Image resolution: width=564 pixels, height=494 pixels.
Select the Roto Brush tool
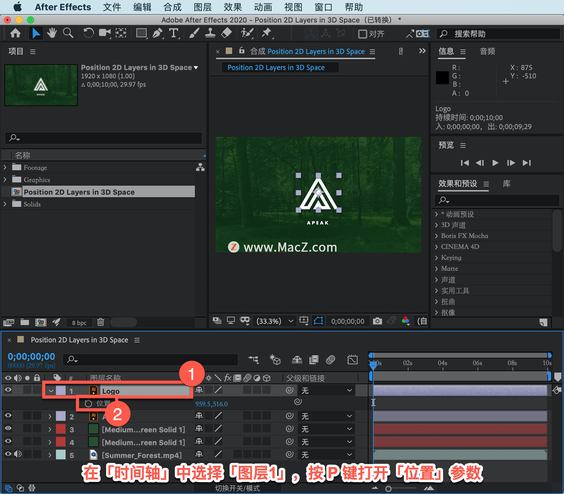click(x=247, y=33)
